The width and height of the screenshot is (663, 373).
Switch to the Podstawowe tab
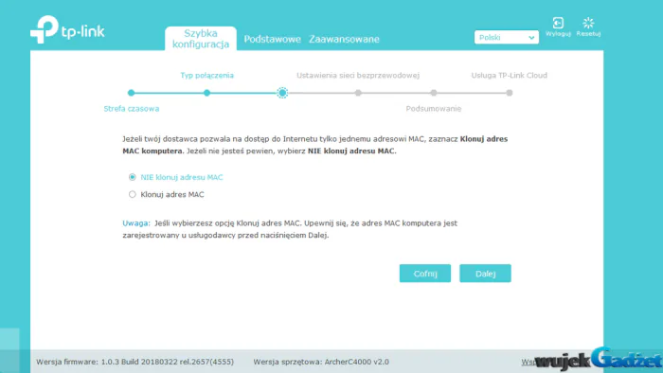(273, 39)
